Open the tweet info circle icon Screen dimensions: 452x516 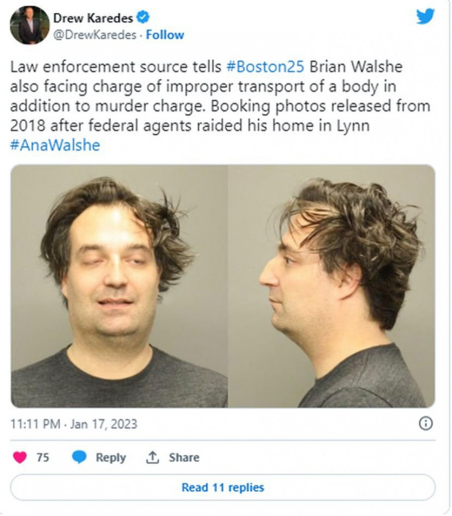[426, 423]
